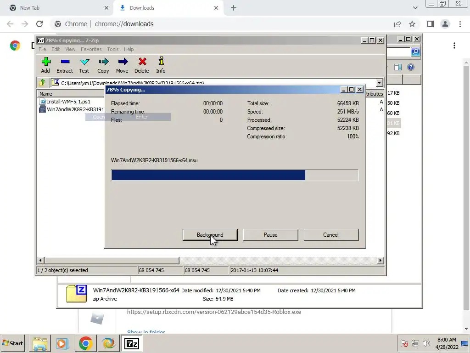The width and height of the screenshot is (470, 353).
Task: Click the zip archive icon in details pane
Action: [77, 293]
